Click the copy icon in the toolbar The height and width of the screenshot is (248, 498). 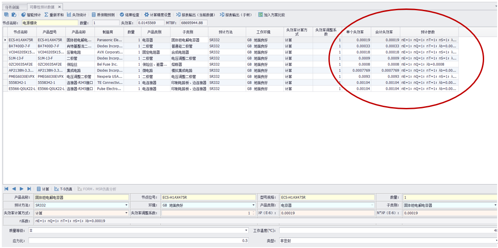pos(6,15)
